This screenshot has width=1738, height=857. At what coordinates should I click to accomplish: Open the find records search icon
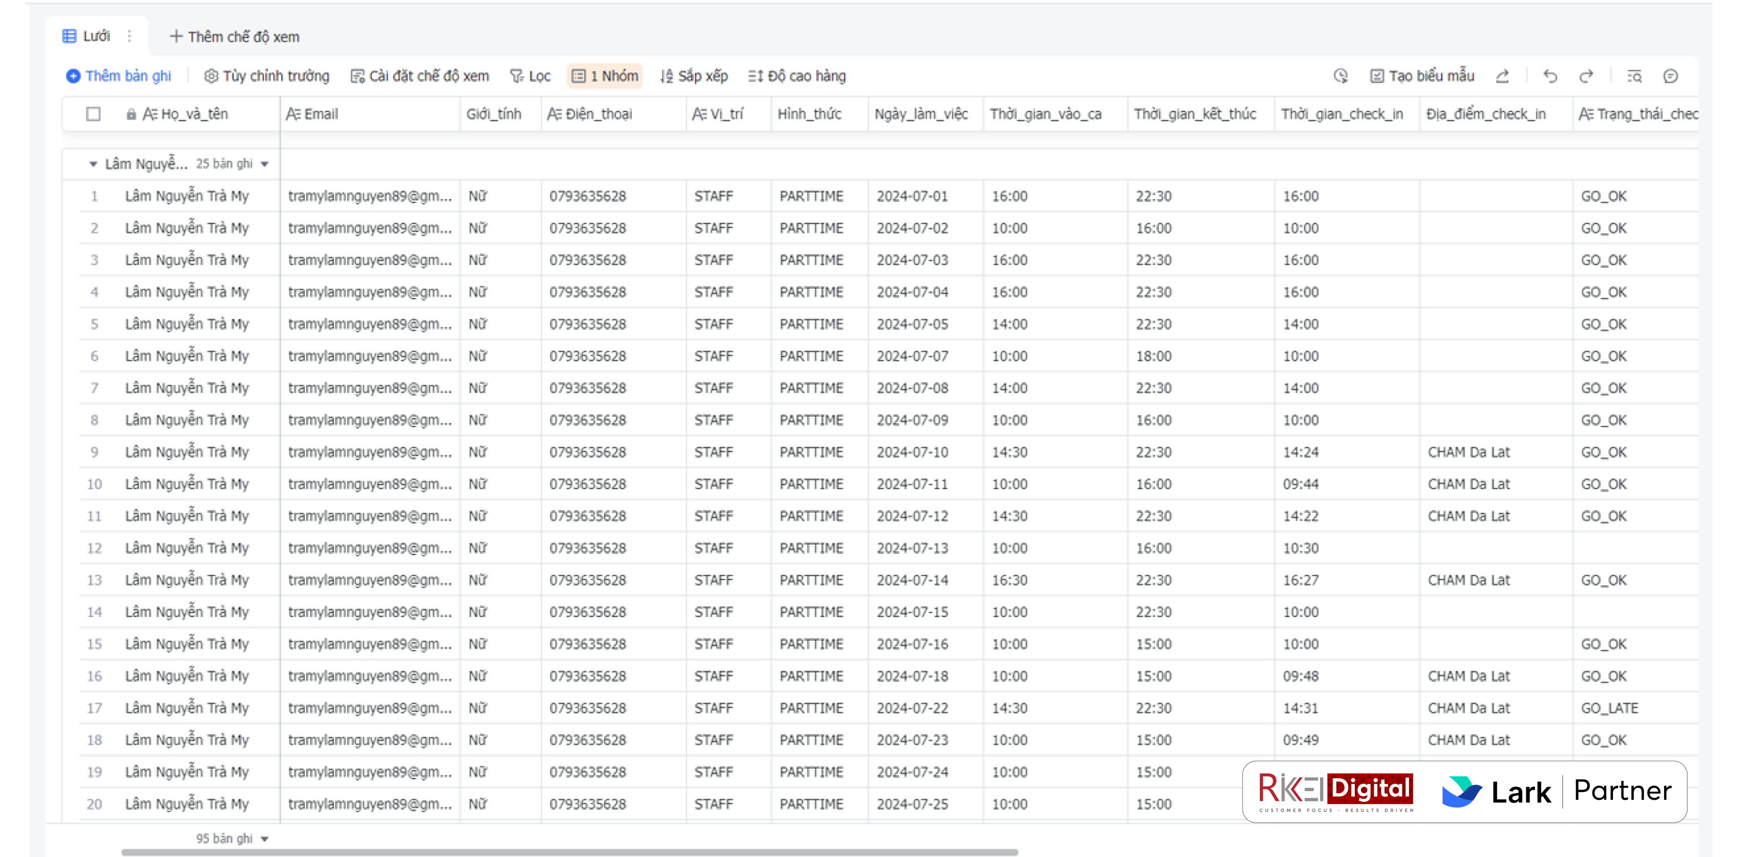tap(1634, 76)
